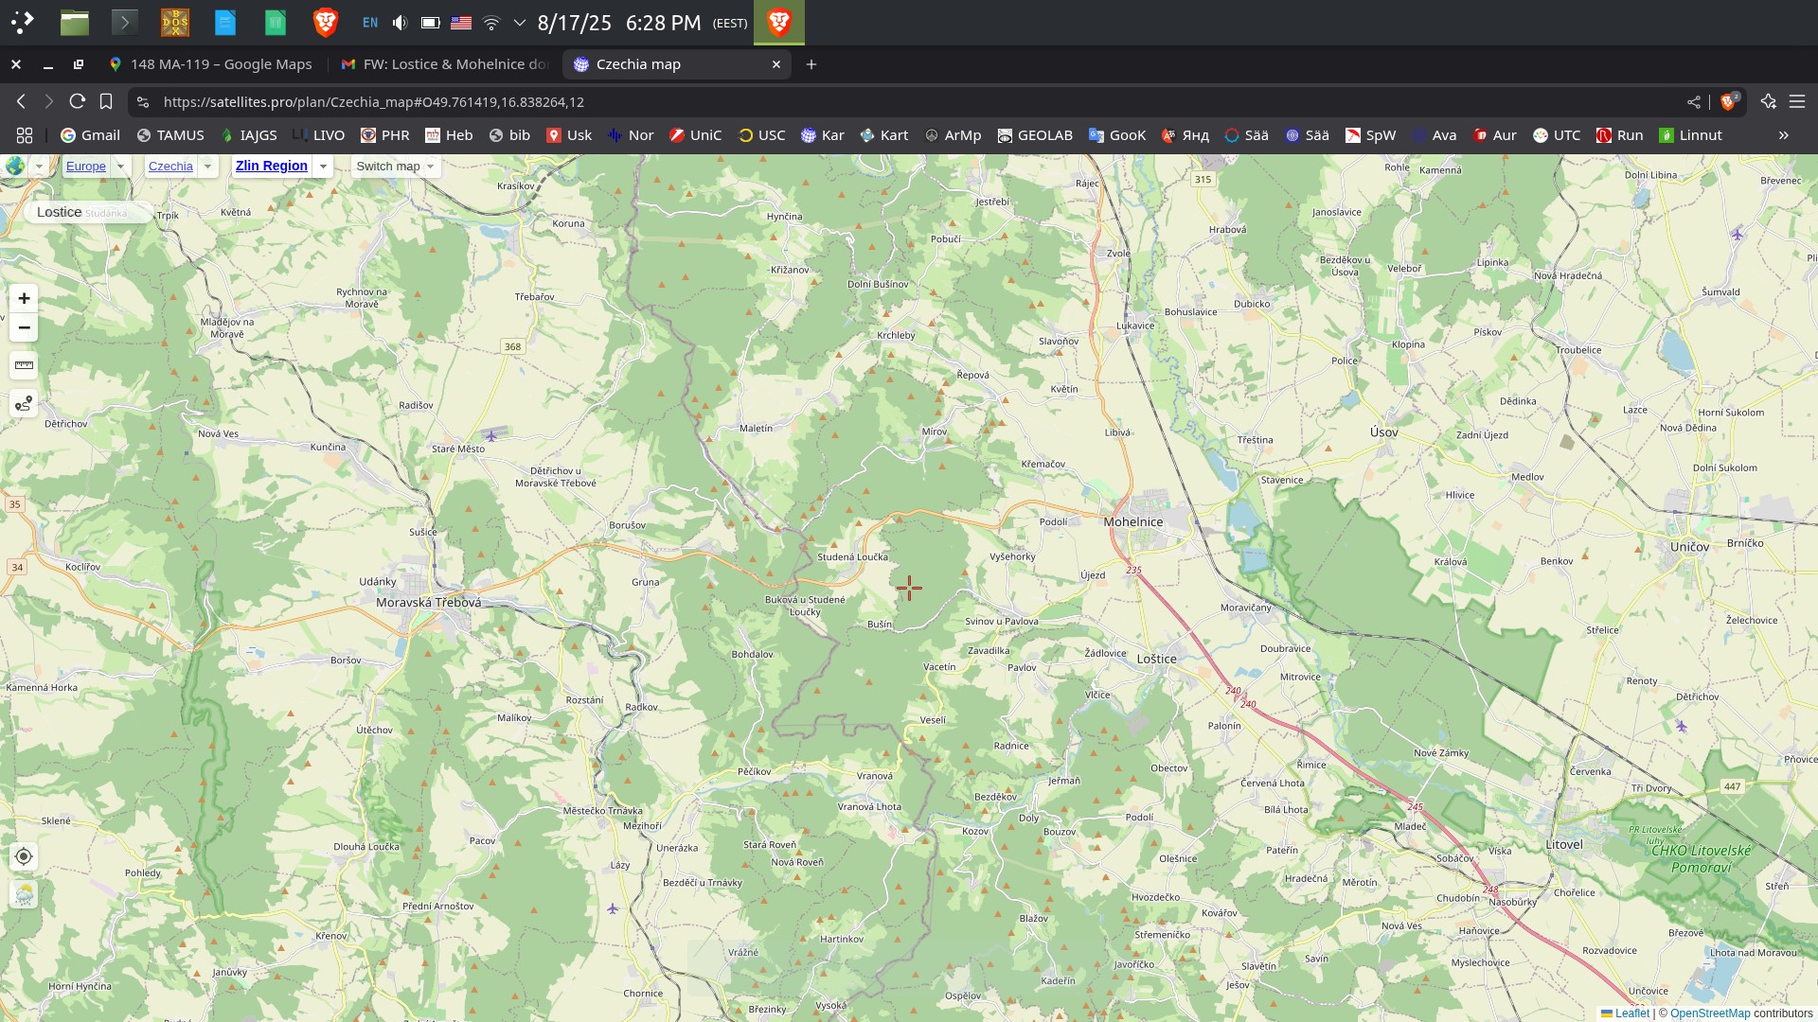Open the GEOLAB bookmark
This screenshot has height=1022, width=1818.
click(x=1034, y=135)
